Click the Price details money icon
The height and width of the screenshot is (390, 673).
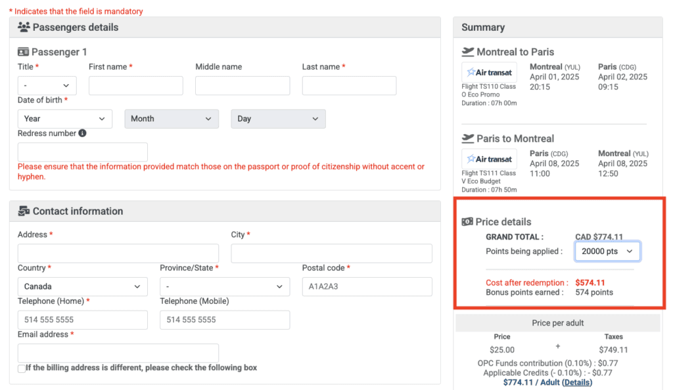point(467,222)
